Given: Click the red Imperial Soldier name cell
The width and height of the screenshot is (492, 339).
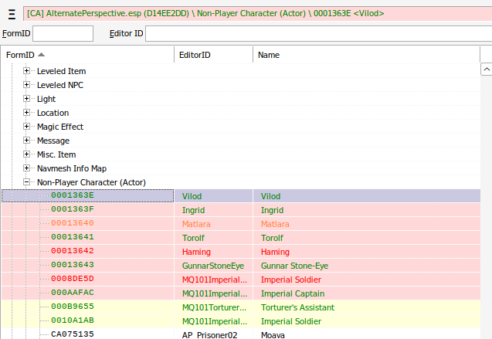Looking at the screenshot, I should [x=366, y=280].
